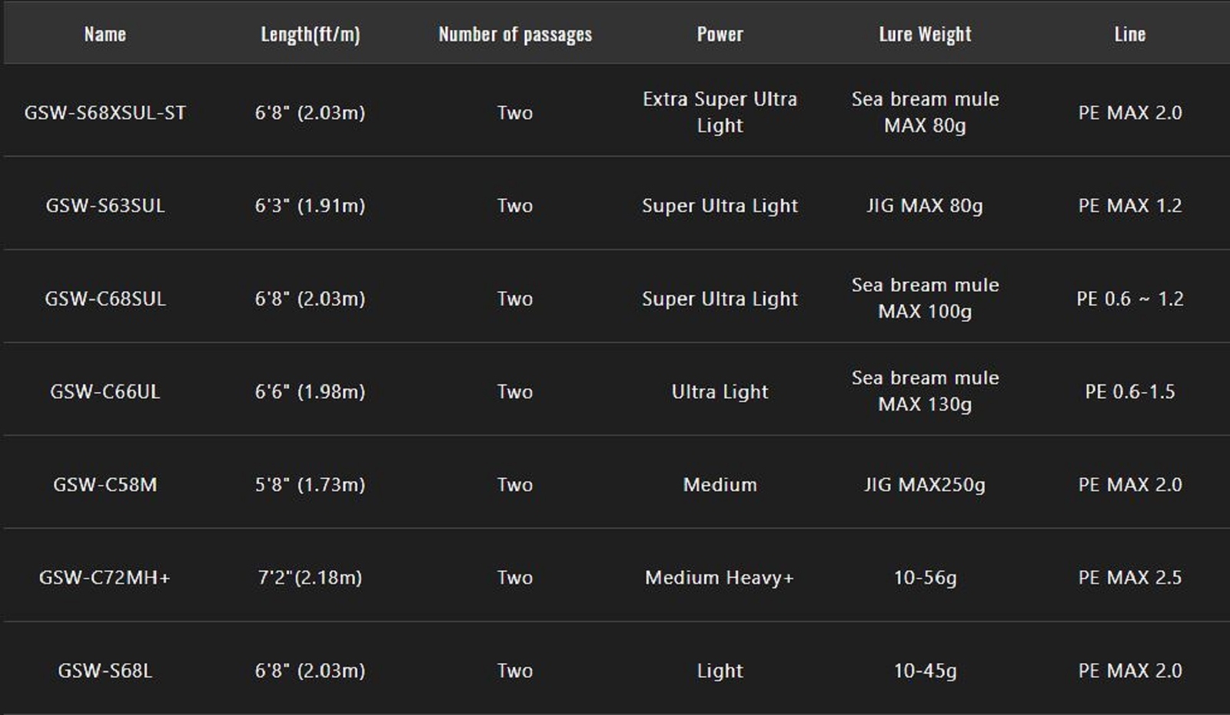Click the GSW-C72MH+ rod name

tap(105, 577)
